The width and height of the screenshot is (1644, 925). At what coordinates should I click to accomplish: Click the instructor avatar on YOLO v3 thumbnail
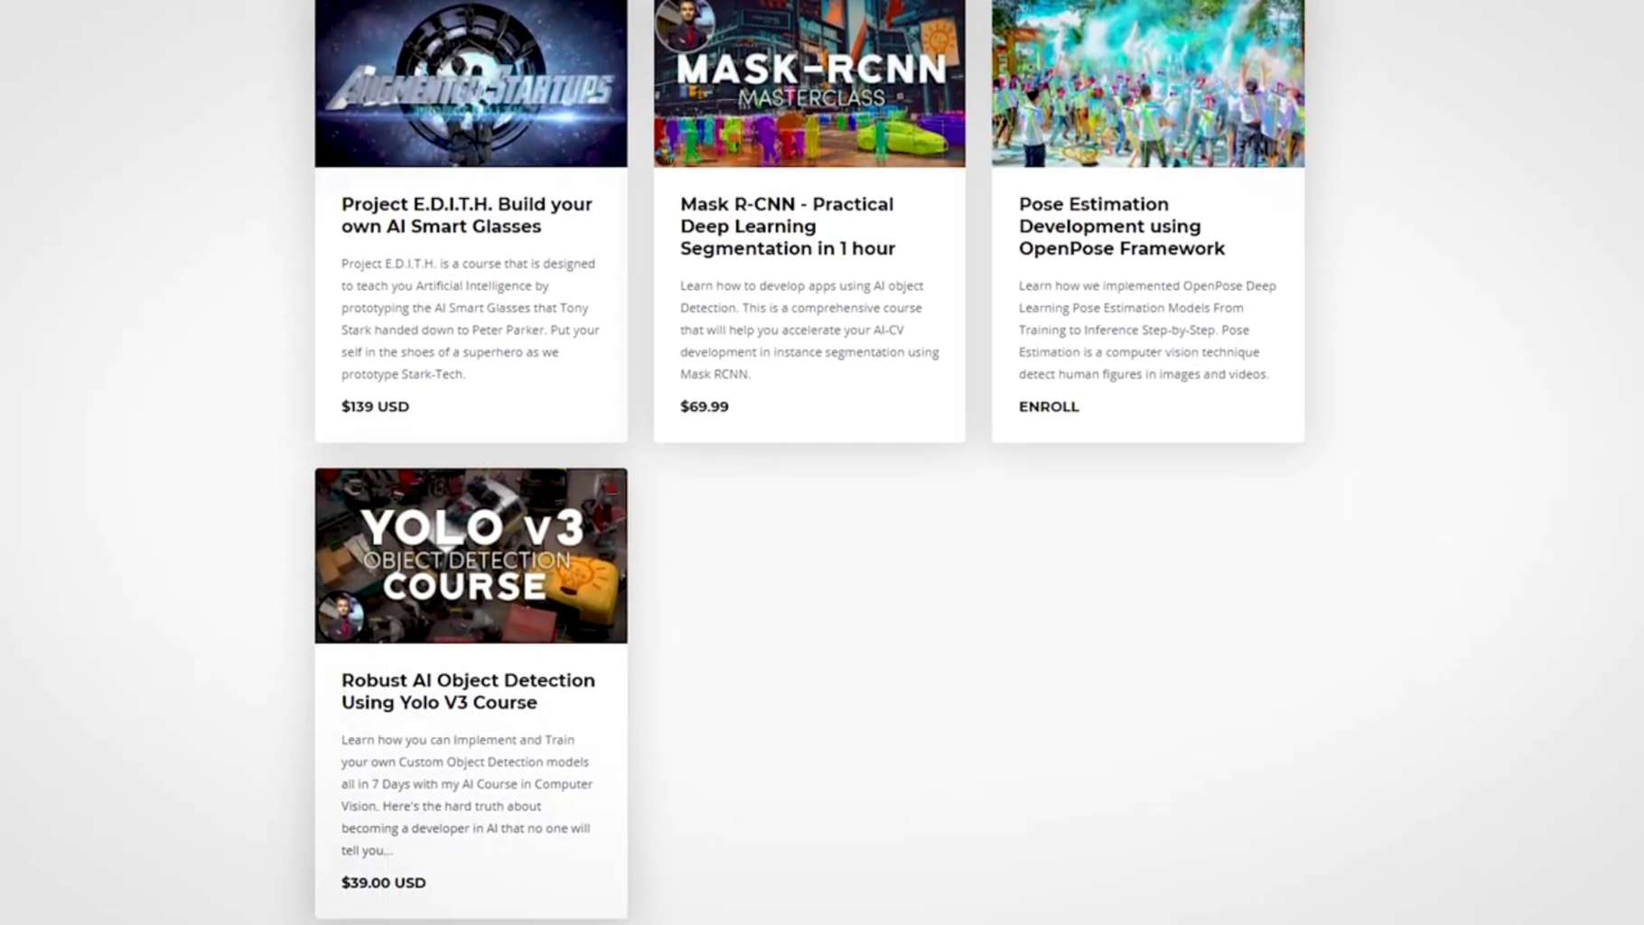341,616
